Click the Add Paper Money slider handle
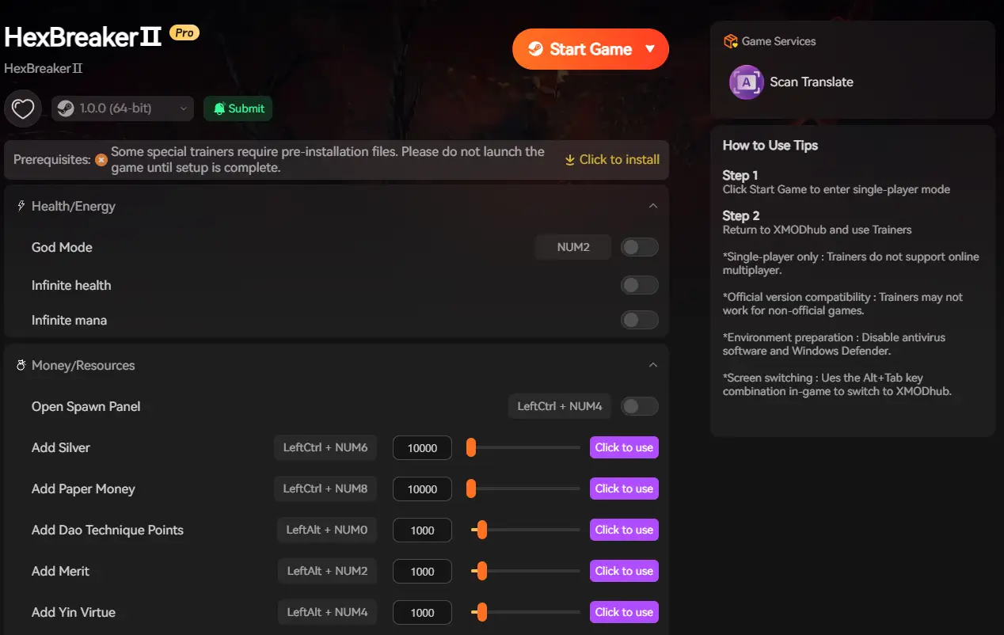Screen dimensions: 1004x635 click(x=471, y=489)
